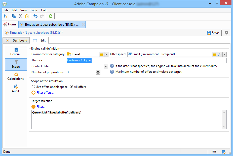This screenshot has height=159, width=236.
Task: Click the green Refresh icon
Action: pos(50,16)
